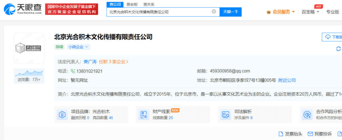Click the 财产线索 document icon

pos(144,114)
